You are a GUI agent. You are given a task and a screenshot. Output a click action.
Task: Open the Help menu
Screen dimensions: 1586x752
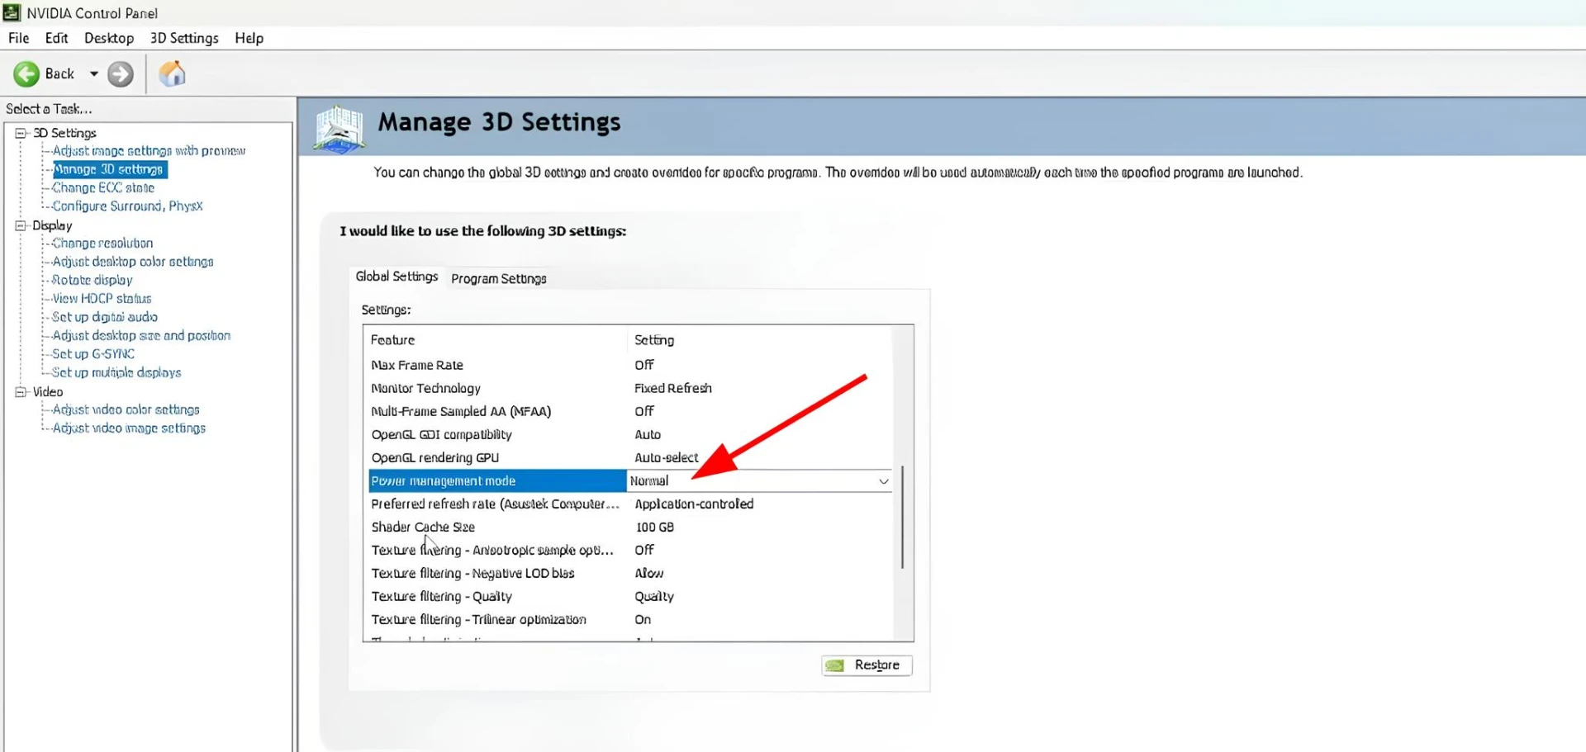(x=249, y=38)
